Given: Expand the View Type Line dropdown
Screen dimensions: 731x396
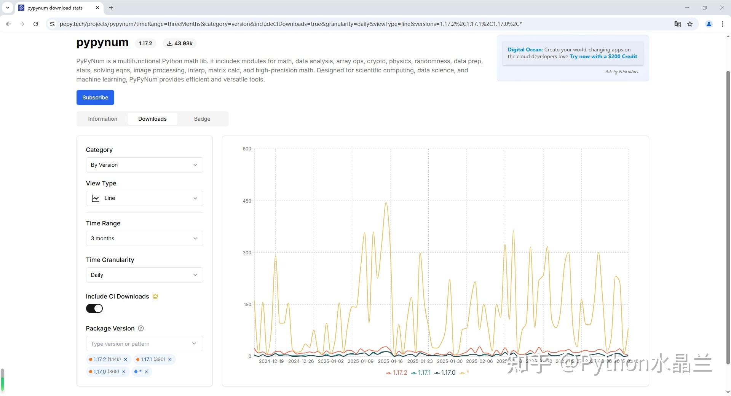Looking at the screenshot, I should pos(144,198).
